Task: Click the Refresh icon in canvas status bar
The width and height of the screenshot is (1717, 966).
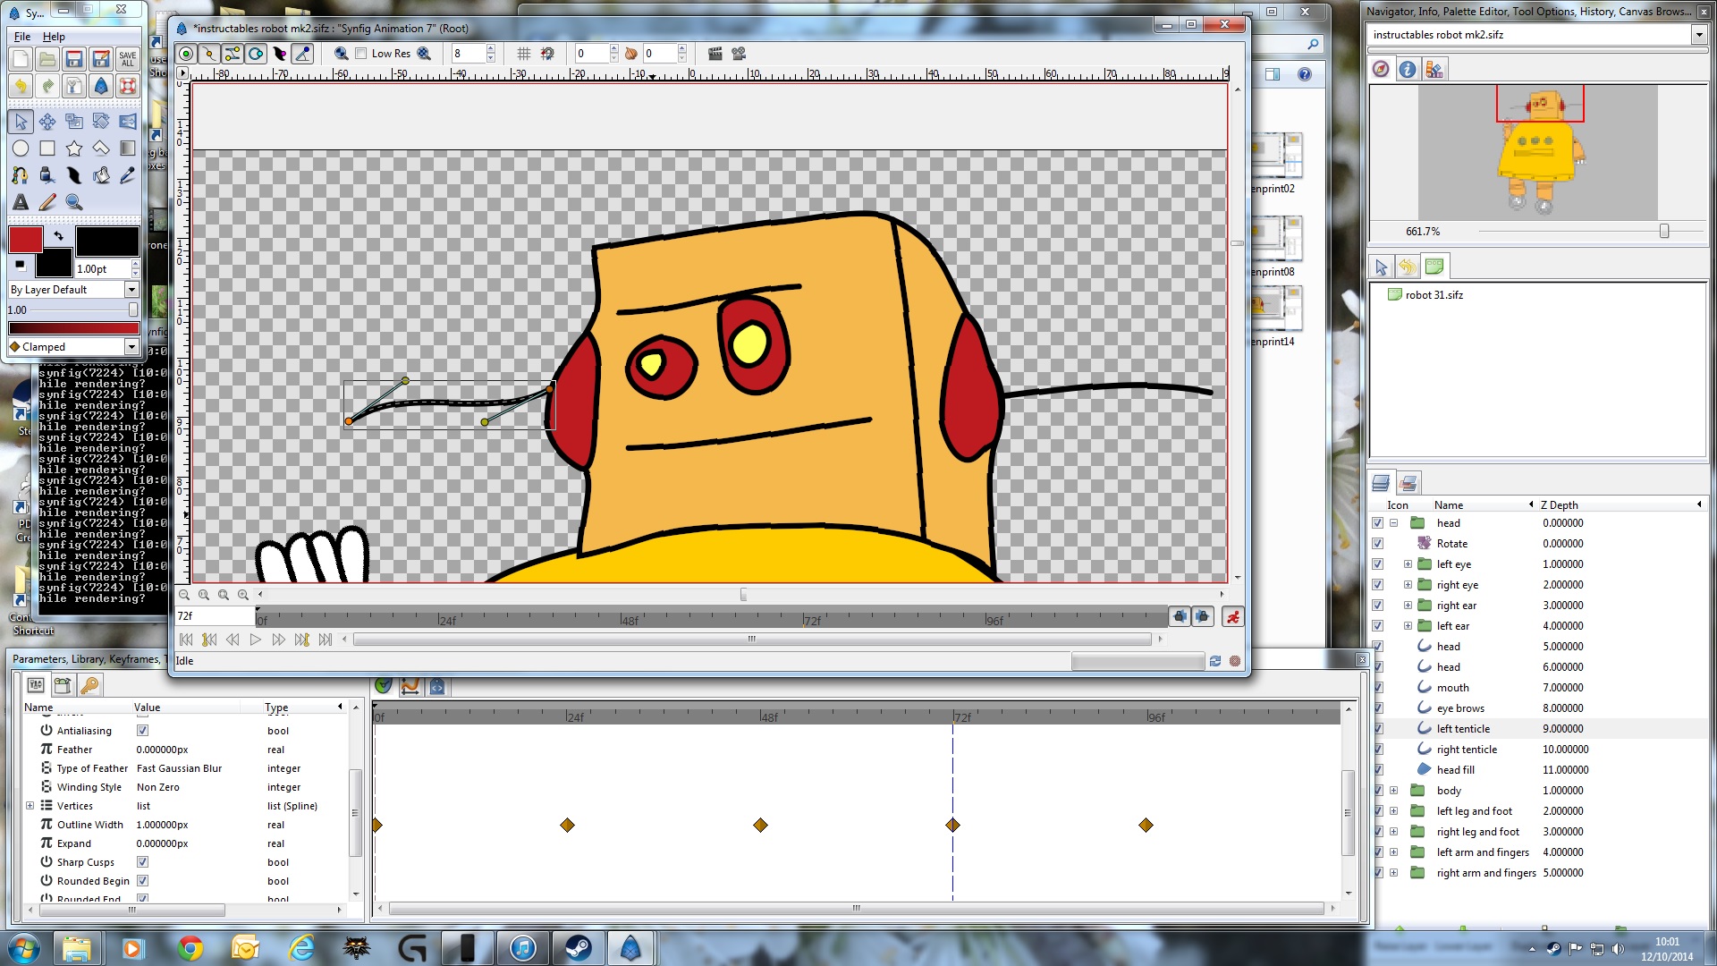Action: tap(1215, 661)
